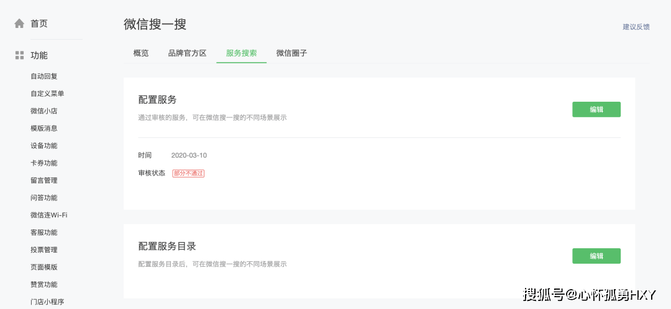
Task: Select 自定义菜单 from the sidebar
Action: (x=47, y=94)
